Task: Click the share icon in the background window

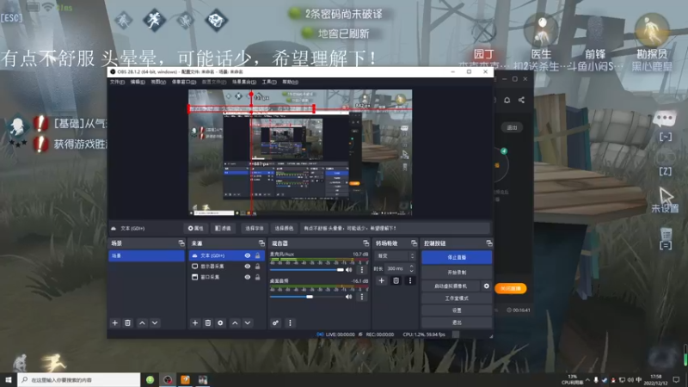Action: click(521, 100)
